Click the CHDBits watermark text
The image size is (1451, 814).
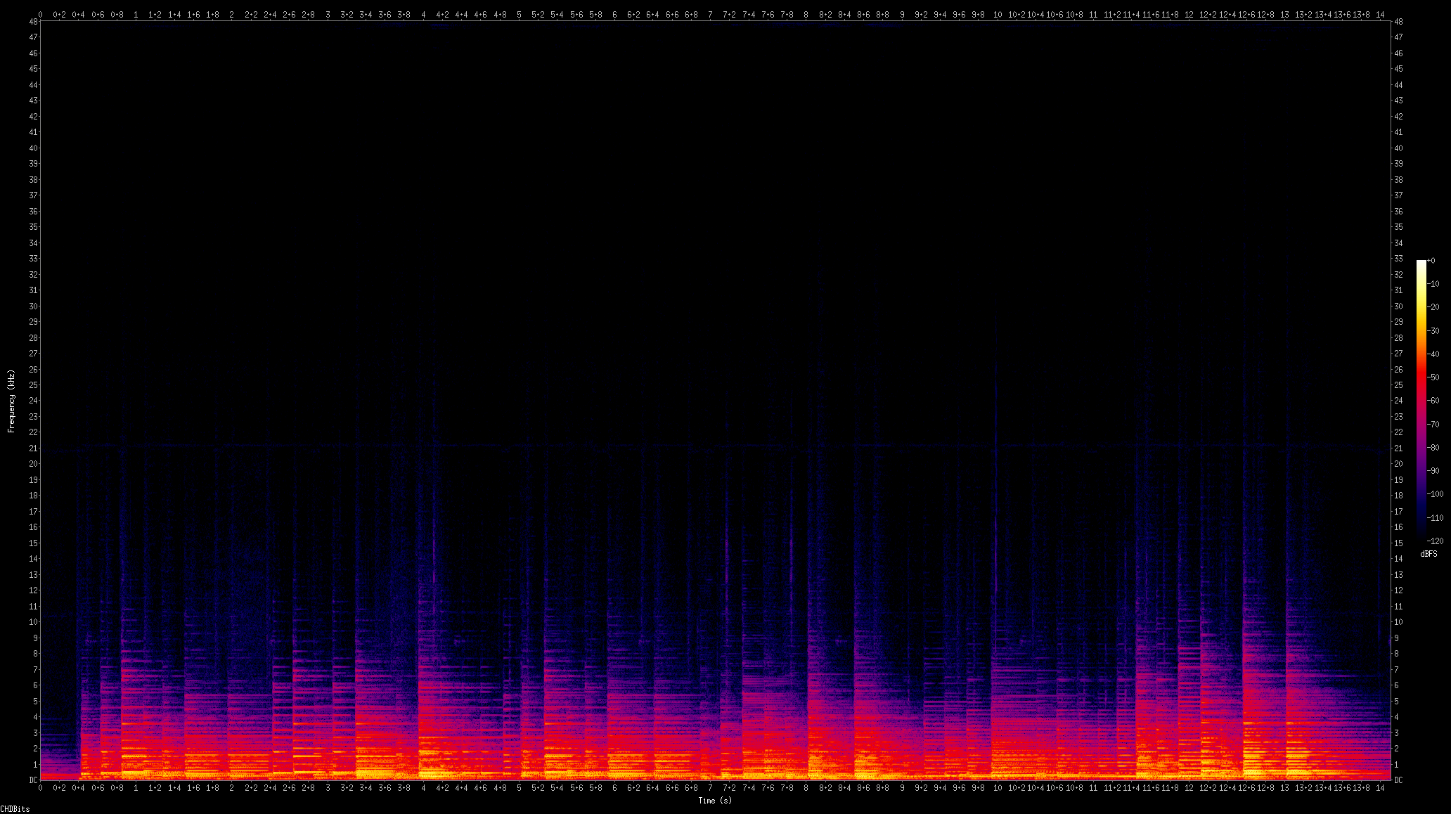pyautogui.click(x=15, y=809)
